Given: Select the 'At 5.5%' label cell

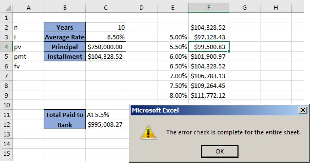Looking at the screenshot, I should (106, 115).
